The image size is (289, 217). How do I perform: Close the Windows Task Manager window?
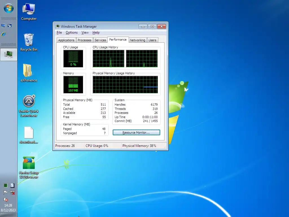162,26
